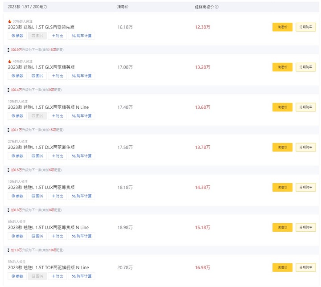
Task: Click info icon next to 经销商报价
Action: pyautogui.click(x=217, y=7)
